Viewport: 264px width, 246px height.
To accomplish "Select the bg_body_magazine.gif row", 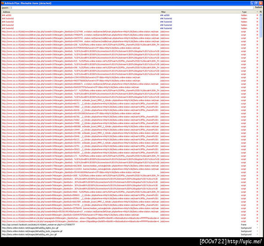I will [81, 231].
